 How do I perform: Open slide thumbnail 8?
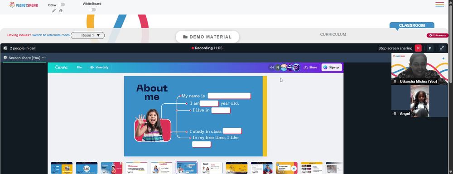click(x=236, y=168)
